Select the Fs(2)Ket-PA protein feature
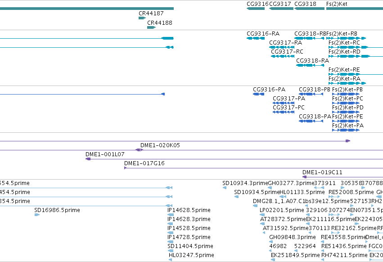This screenshot has width=383, height=262. pyautogui.click(x=346, y=130)
